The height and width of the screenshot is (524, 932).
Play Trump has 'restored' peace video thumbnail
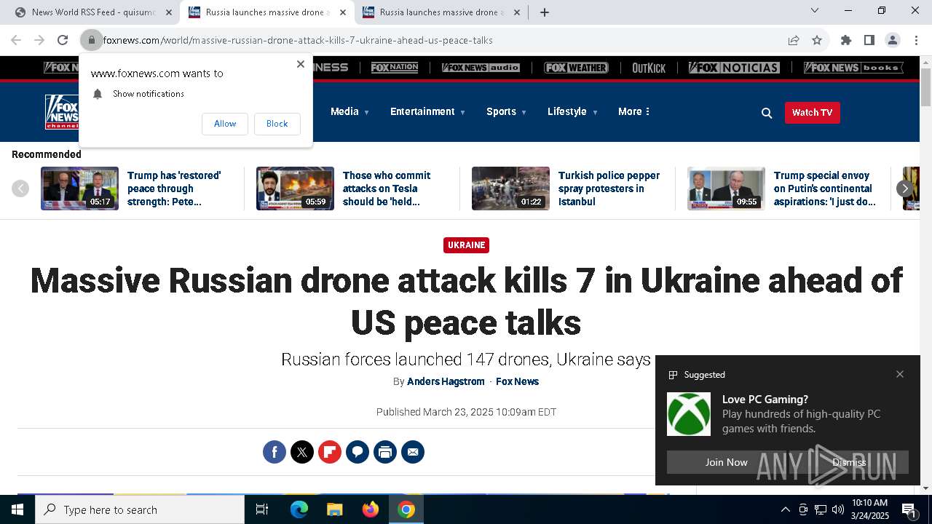pos(79,188)
